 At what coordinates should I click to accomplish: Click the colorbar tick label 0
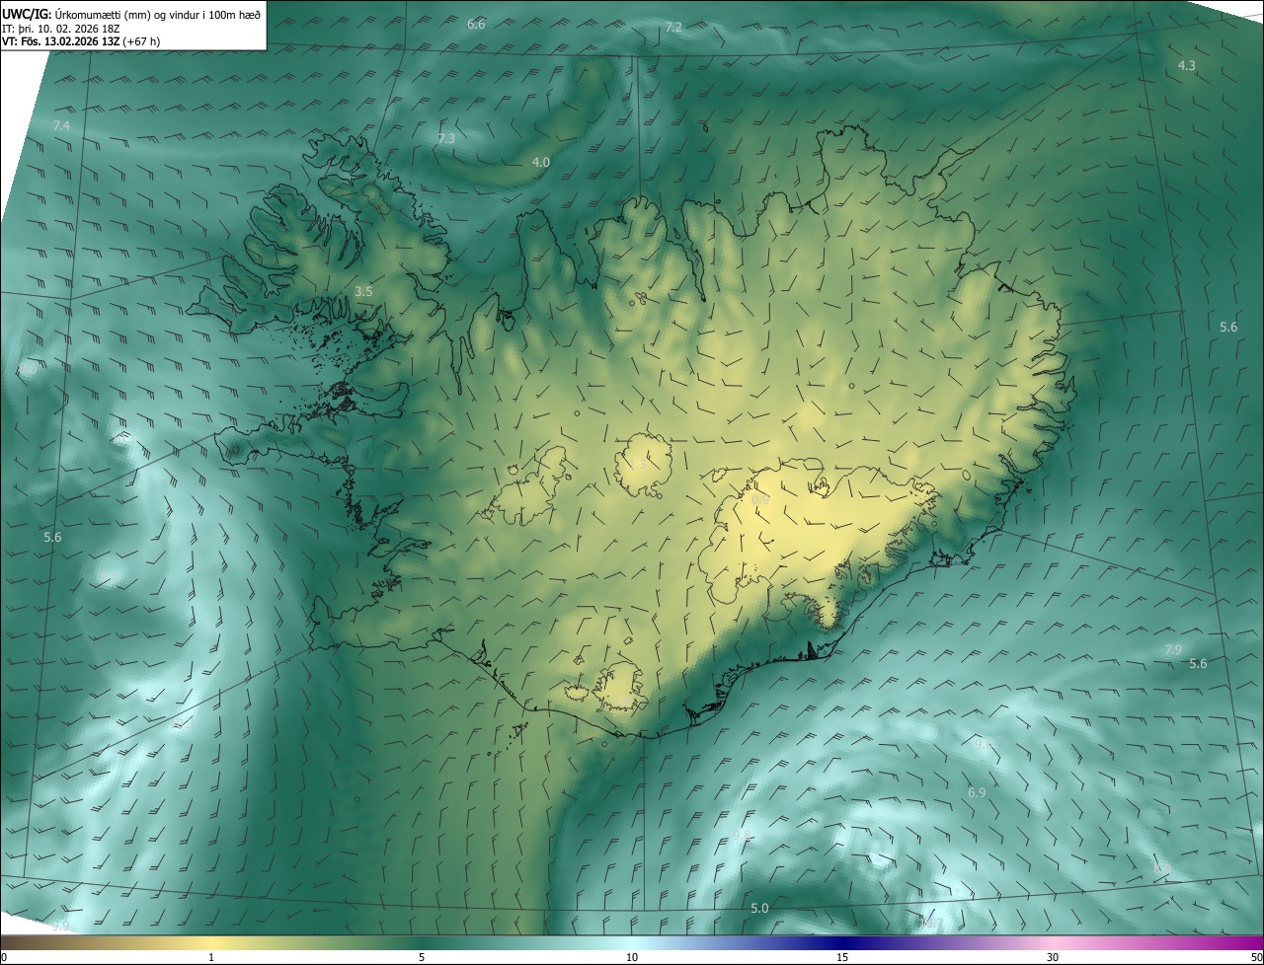pyautogui.click(x=4, y=957)
